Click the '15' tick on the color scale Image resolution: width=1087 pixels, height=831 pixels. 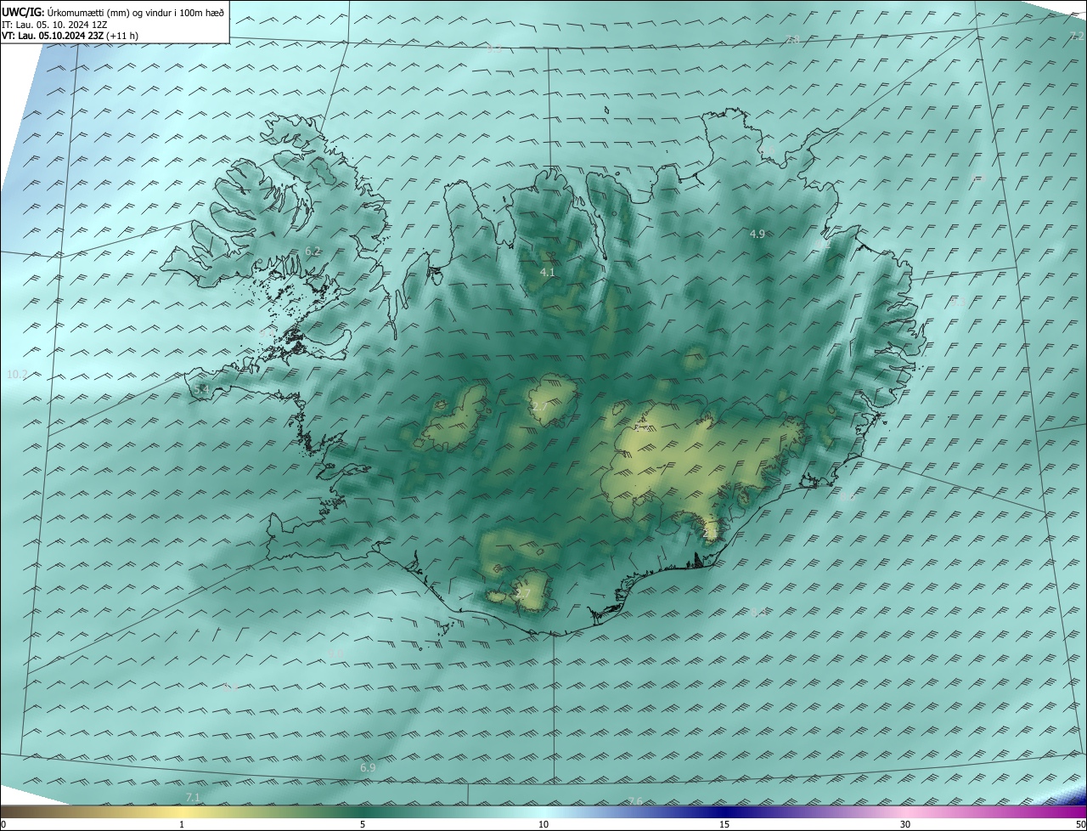[724, 824]
